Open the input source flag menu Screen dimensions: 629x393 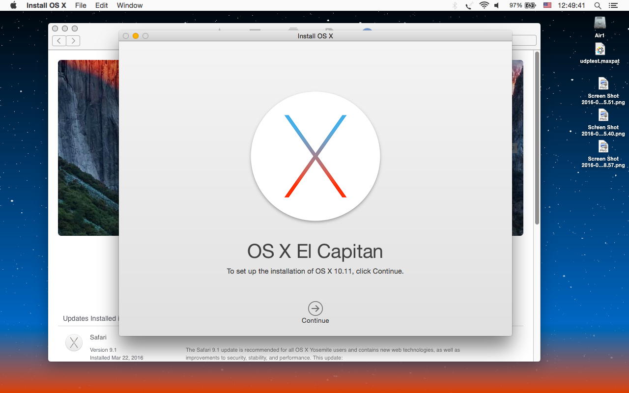[547, 5]
